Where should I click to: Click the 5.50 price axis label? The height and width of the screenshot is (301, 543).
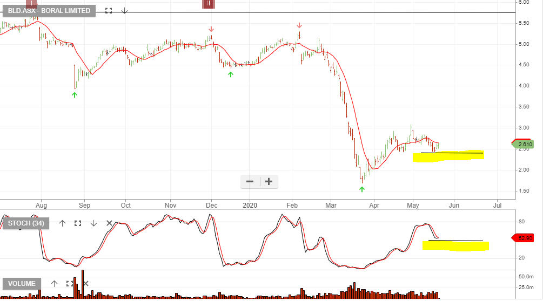524,23
